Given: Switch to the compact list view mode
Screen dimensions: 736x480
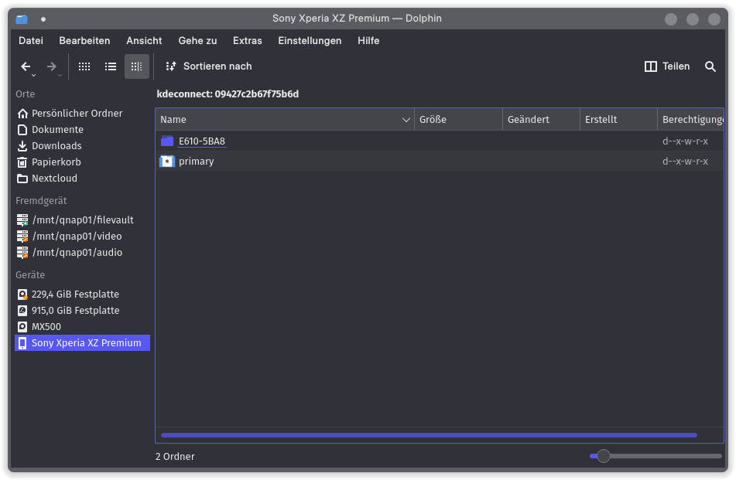Looking at the screenshot, I should 111,66.
